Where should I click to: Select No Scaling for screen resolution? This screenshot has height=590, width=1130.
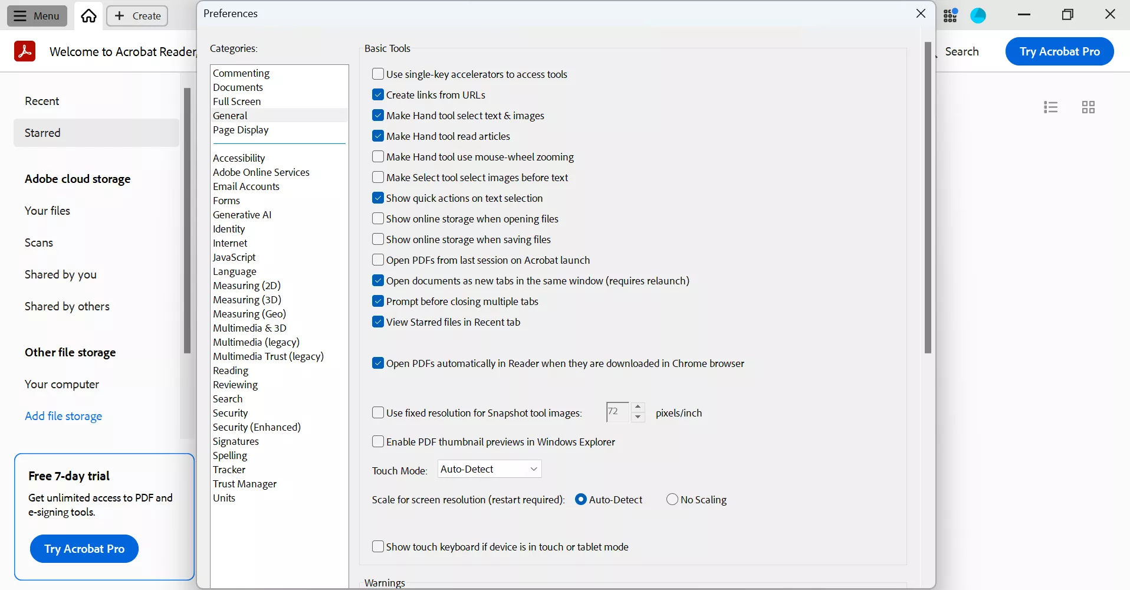(672, 499)
